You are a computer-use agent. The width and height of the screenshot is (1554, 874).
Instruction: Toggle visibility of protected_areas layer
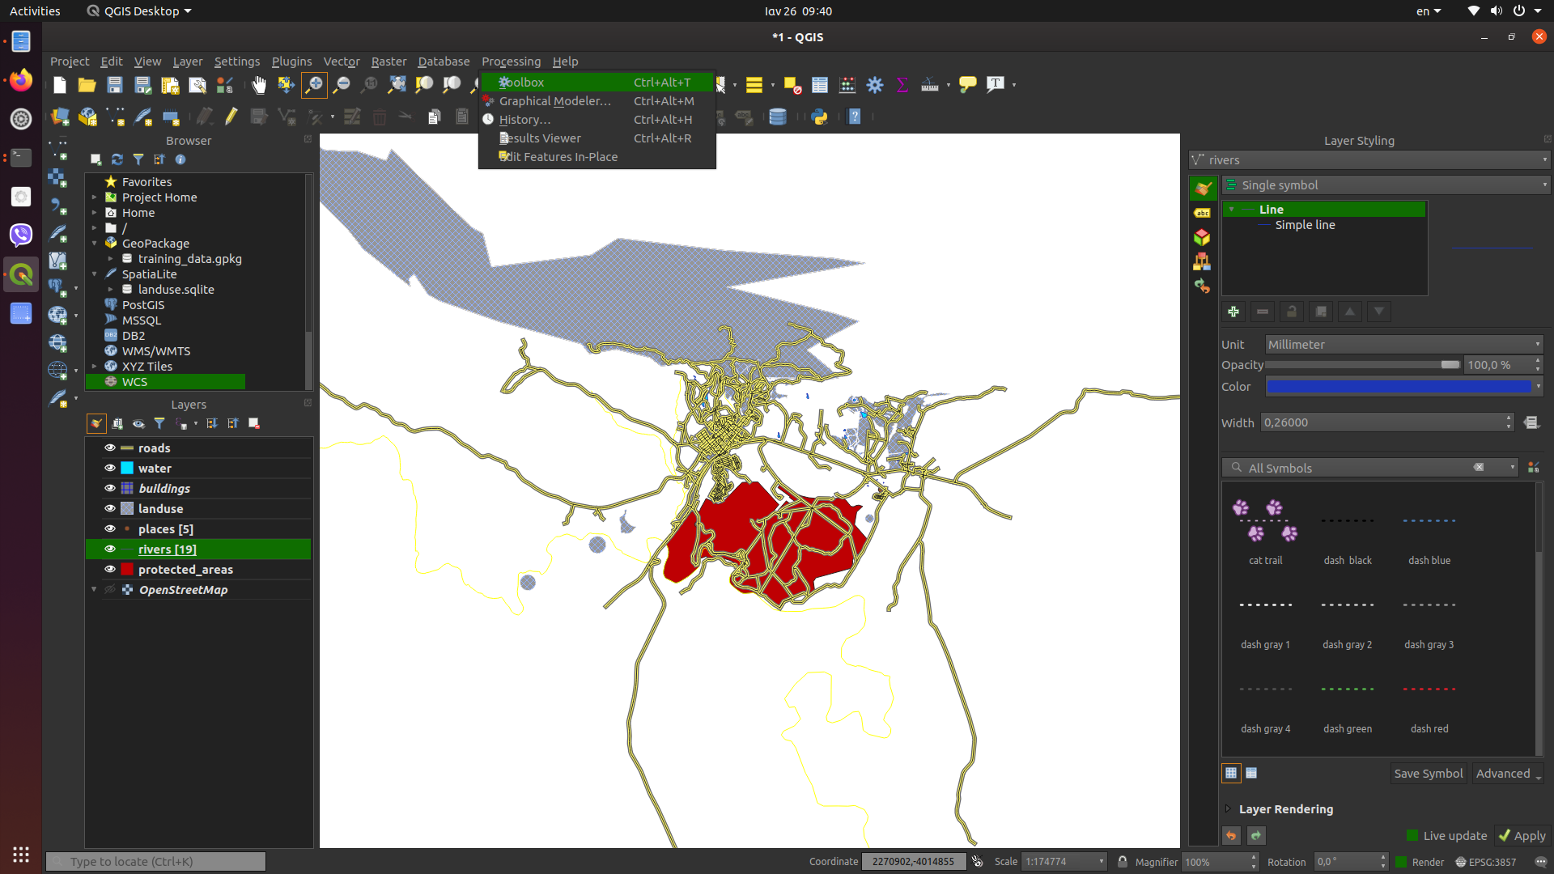click(x=110, y=569)
